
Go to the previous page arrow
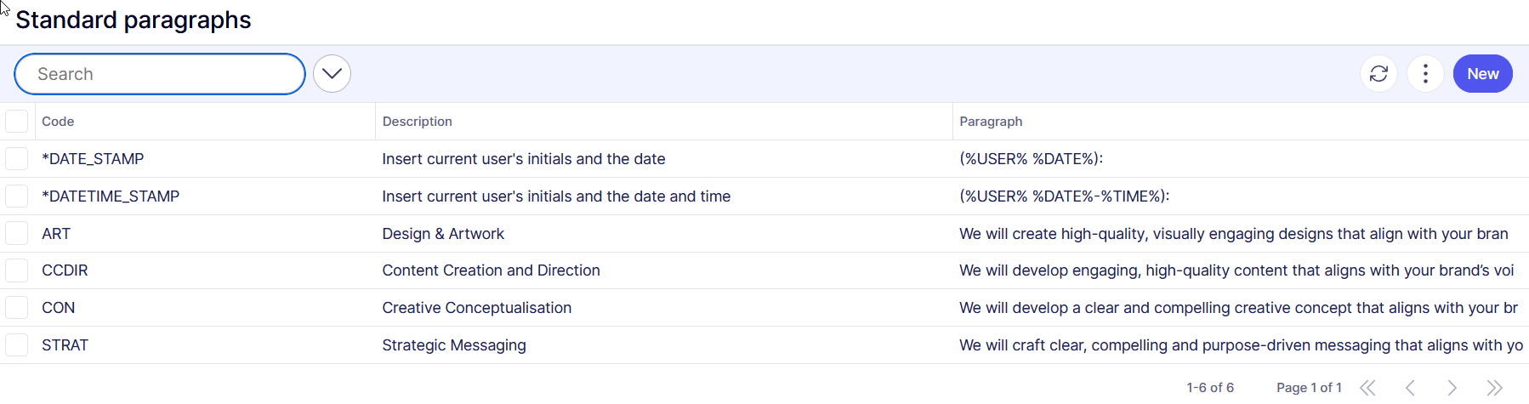click(1410, 388)
